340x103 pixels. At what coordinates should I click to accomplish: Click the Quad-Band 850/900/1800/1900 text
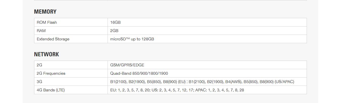pos(139,73)
